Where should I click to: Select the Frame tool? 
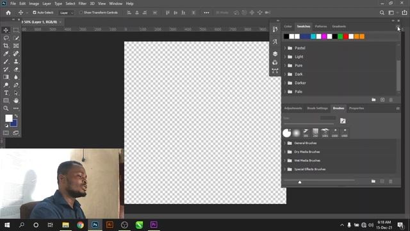point(16,46)
